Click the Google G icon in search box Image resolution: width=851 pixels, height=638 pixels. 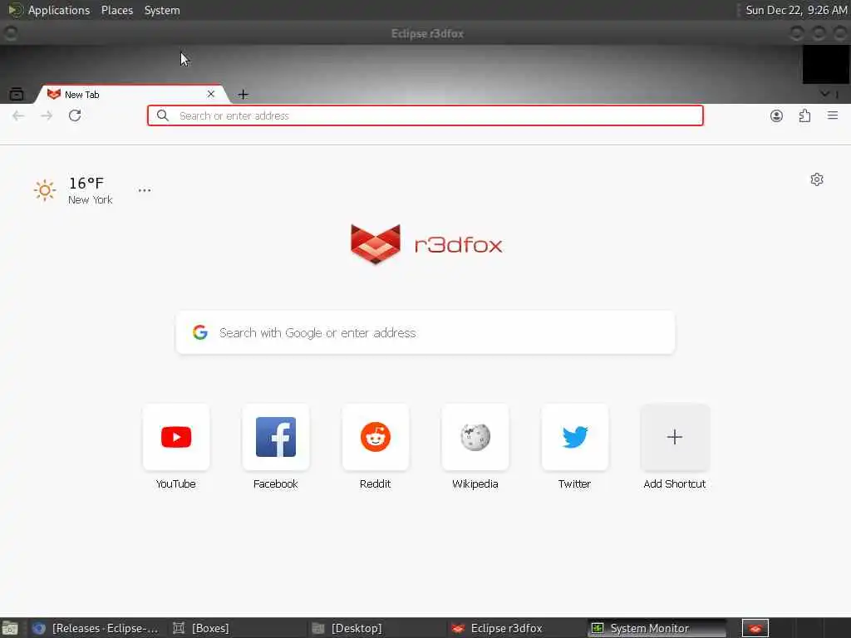[200, 332]
